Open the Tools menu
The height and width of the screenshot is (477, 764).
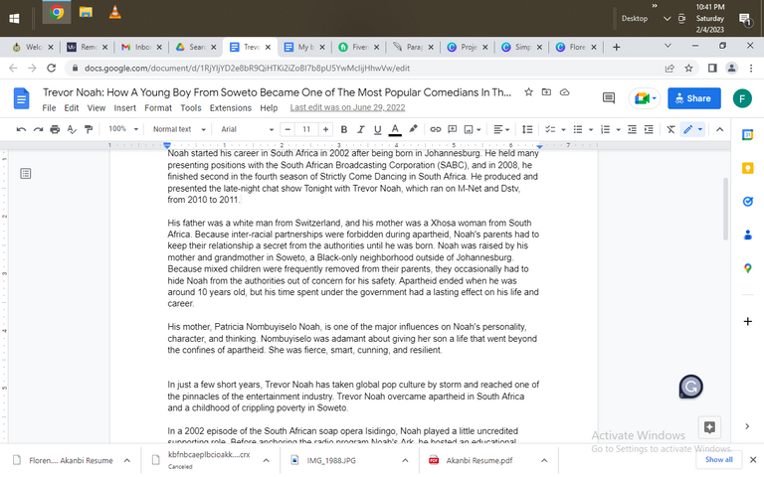(x=191, y=108)
